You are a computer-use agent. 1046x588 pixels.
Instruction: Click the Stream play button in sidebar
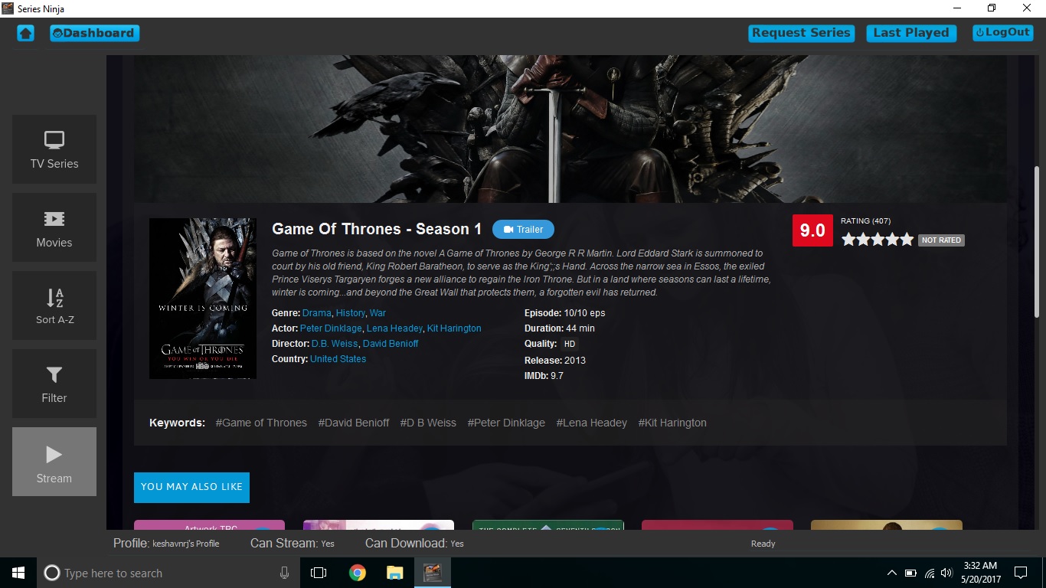(x=54, y=462)
